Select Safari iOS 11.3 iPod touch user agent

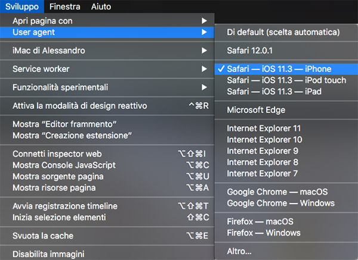[x=286, y=80]
